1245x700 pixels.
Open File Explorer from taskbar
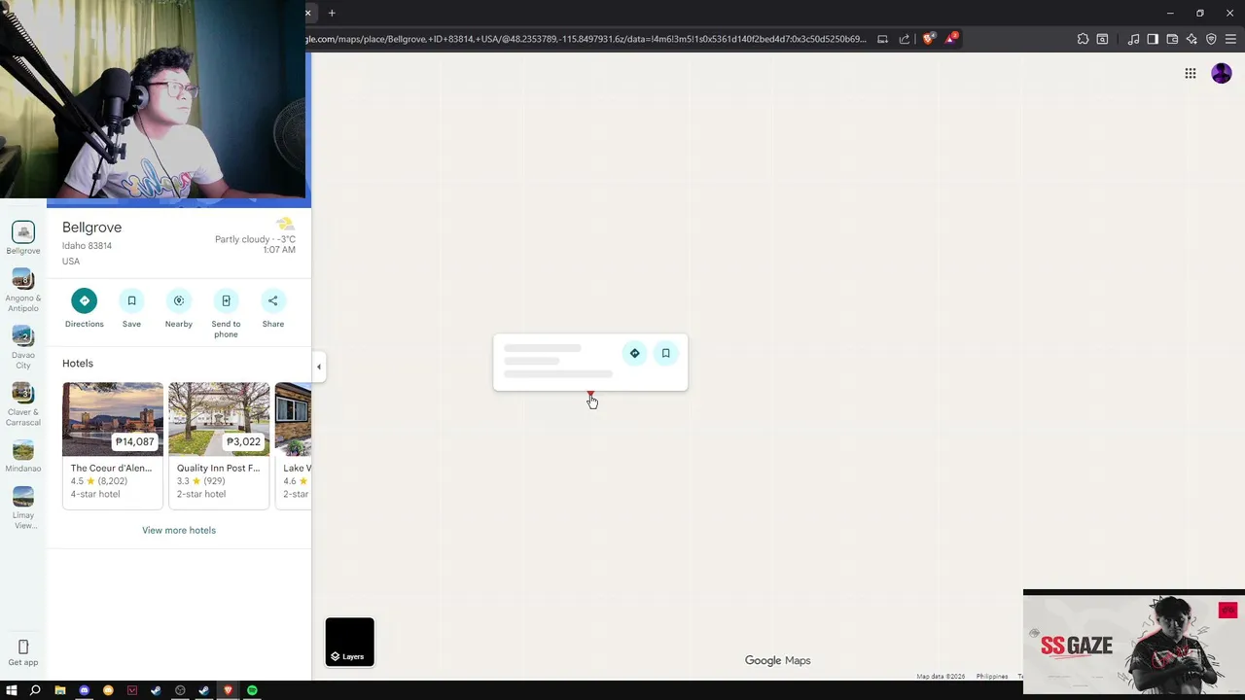[60, 690]
